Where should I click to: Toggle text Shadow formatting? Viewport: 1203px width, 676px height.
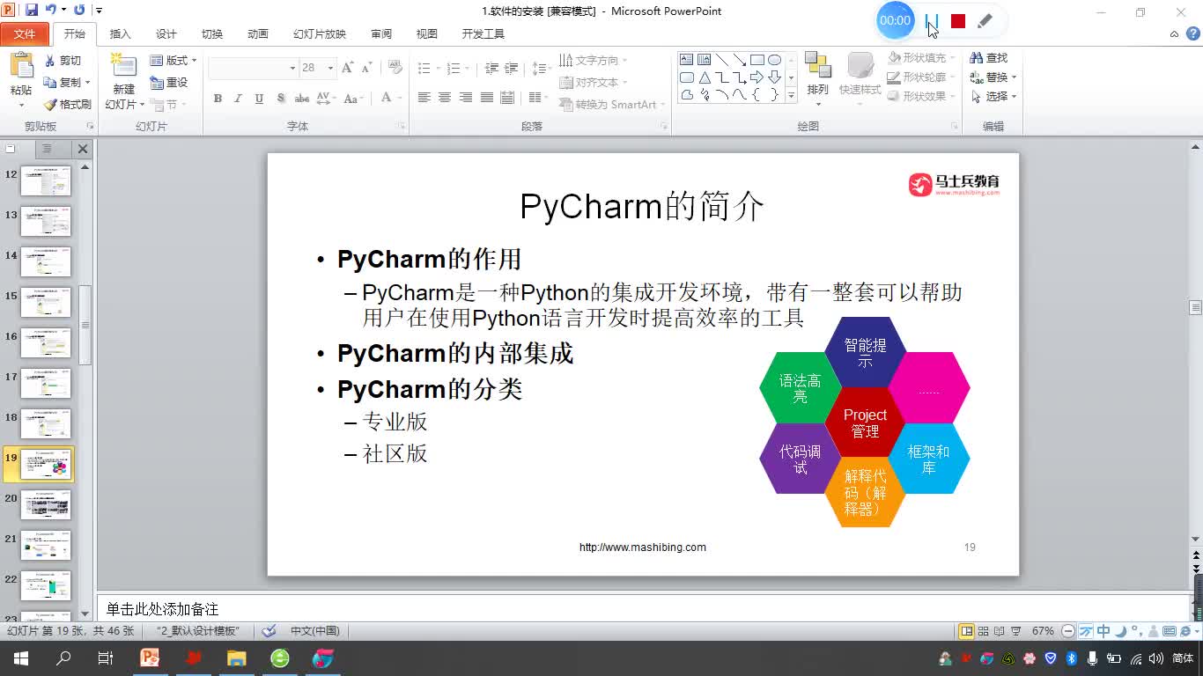281,99
